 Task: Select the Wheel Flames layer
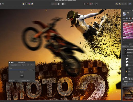[128, 49]
